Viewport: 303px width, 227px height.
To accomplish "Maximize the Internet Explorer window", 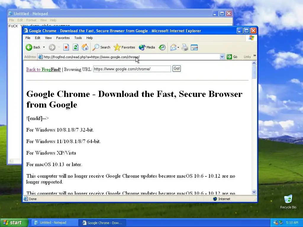I will [x=246, y=31].
